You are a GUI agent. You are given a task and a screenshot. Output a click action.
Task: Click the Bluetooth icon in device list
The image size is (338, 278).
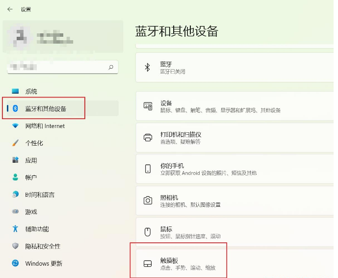click(x=148, y=68)
